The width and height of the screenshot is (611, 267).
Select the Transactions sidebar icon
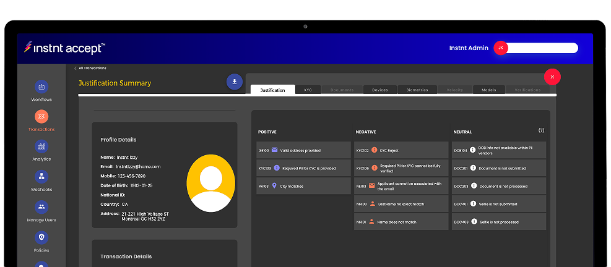coord(41,116)
